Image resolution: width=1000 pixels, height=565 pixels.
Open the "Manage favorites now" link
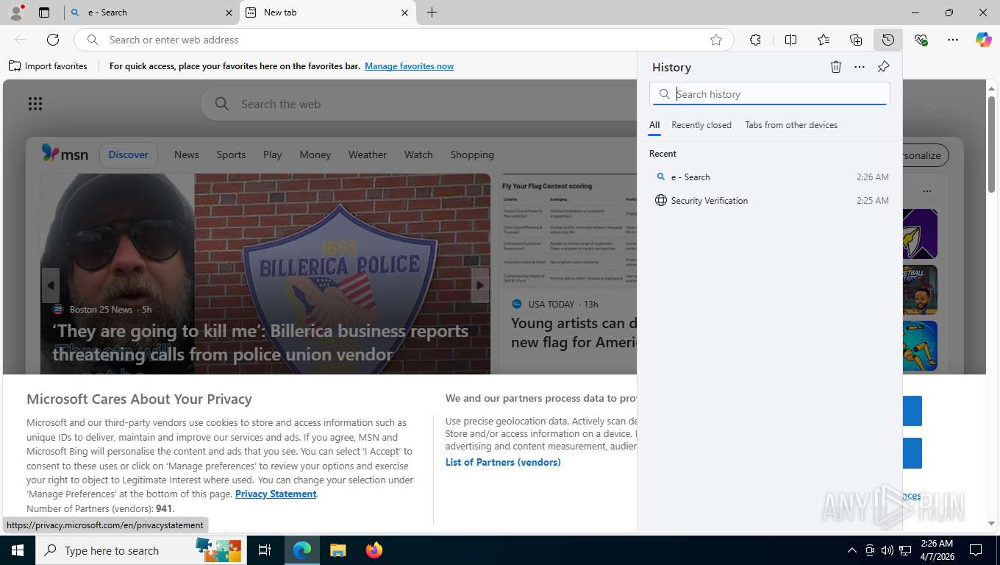pyautogui.click(x=409, y=66)
